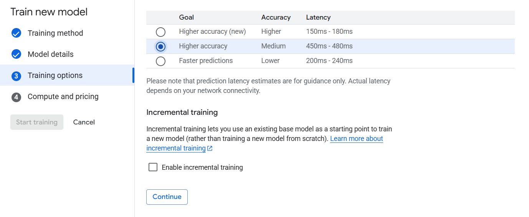Open Learn more about incremental training link
This screenshot has width=529, height=217.
point(264,143)
